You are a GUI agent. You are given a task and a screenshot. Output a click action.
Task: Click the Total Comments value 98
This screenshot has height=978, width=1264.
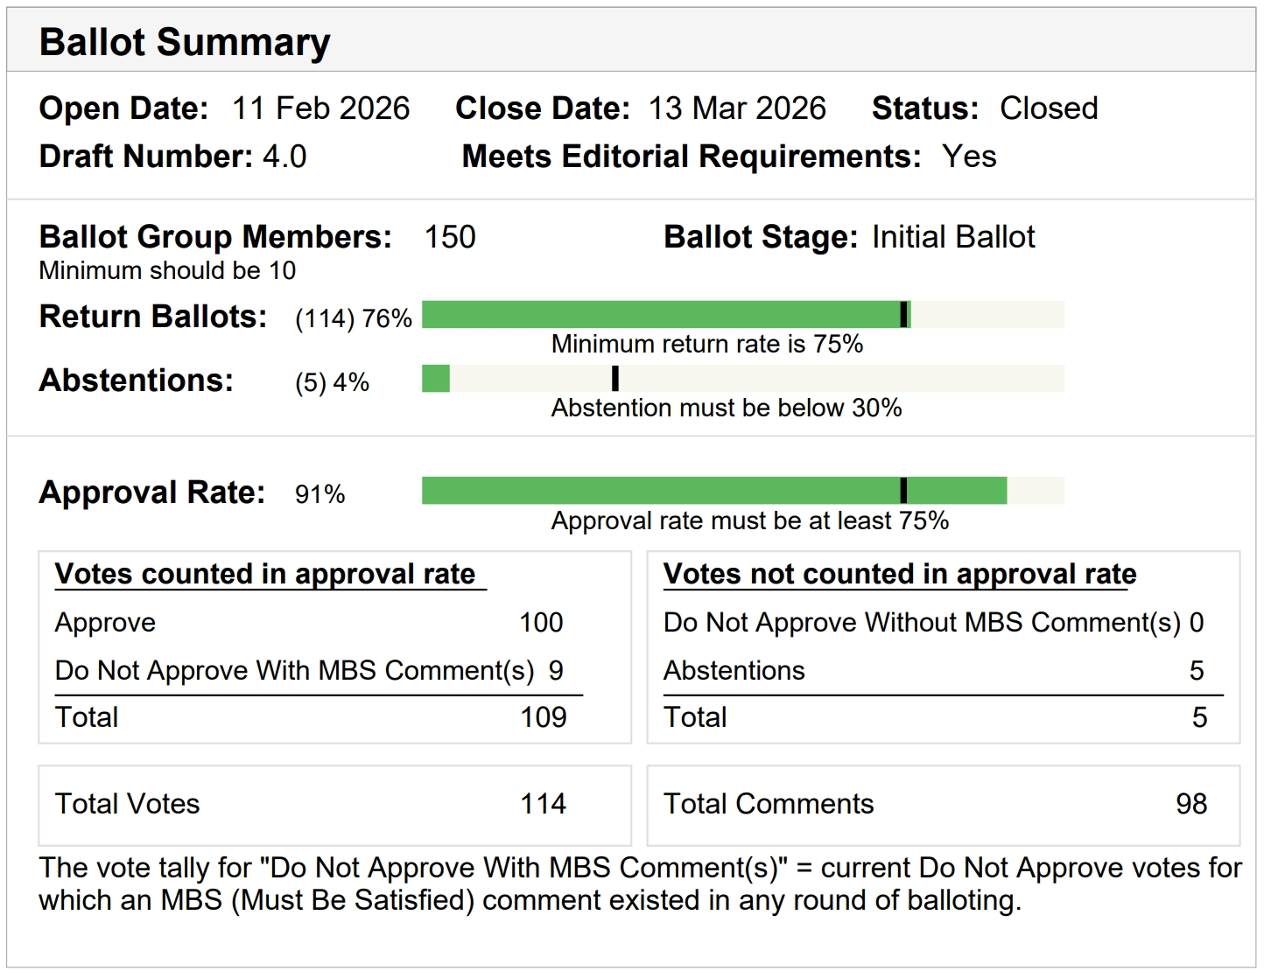pyautogui.click(x=1191, y=804)
